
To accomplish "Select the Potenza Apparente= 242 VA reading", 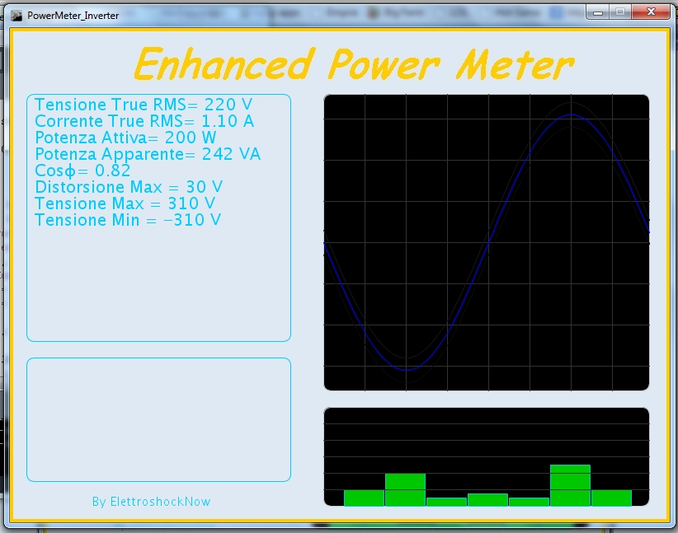I will pos(148,154).
